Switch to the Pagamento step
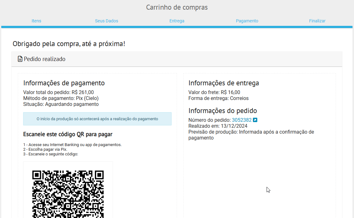This screenshot has height=218, width=354. [247, 21]
